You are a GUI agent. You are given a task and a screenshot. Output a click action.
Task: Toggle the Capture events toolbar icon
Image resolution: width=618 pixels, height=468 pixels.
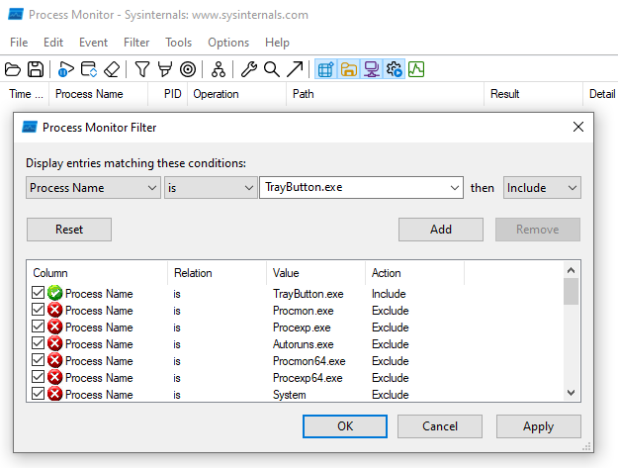(66, 69)
